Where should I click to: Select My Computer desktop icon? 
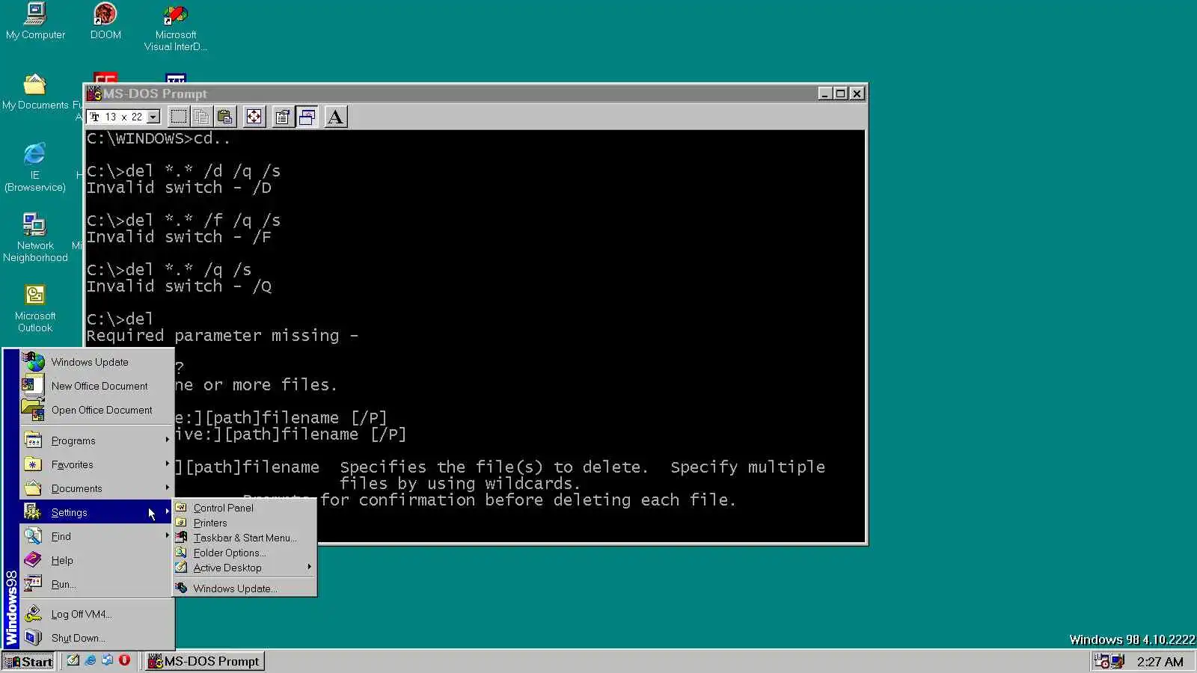coord(35,21)
